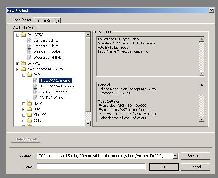Click the NTSC DVD Widescreen preset icon
This screenshot has height=178, width=218.
(x=36, y=86)
